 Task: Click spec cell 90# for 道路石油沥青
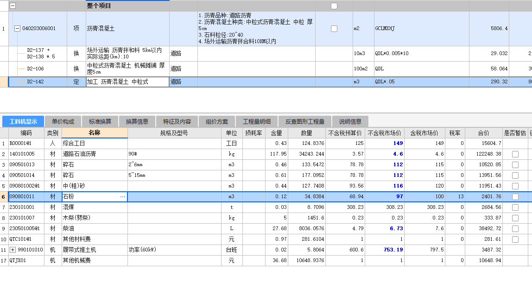tap(174, 154)
